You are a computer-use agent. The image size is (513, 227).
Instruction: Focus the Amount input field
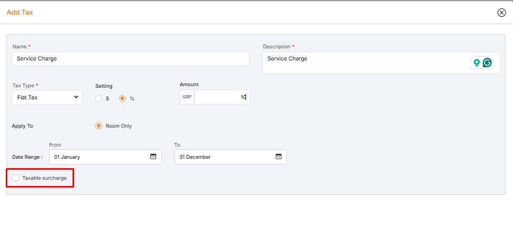[x=221, y=97]
